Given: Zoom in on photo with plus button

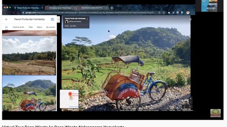Looking at the screenshot, I should click(191, 99).
